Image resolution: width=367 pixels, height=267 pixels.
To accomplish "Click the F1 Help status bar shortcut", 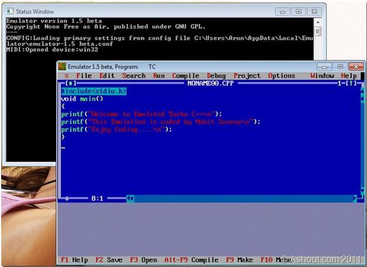I will pyautogui.click(x=74, y=260).
